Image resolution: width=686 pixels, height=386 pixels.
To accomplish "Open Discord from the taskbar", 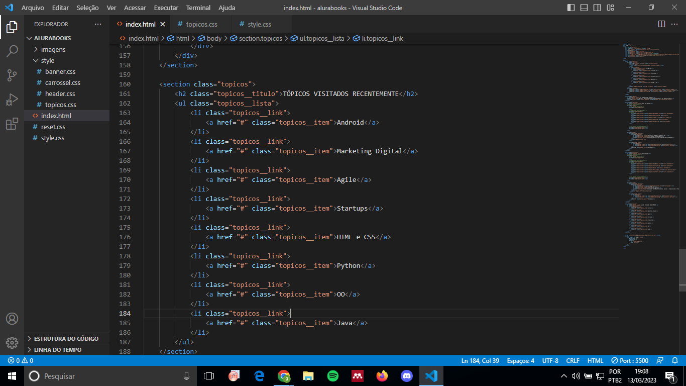I will 407,376.
